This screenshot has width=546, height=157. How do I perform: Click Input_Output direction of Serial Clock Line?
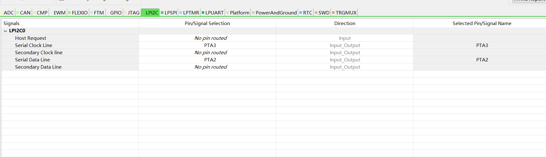click(x=345, y=45)
